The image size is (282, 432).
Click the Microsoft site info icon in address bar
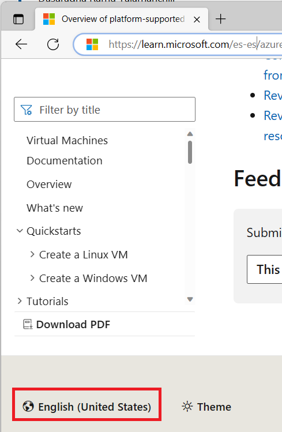click(x=92, y=44)
